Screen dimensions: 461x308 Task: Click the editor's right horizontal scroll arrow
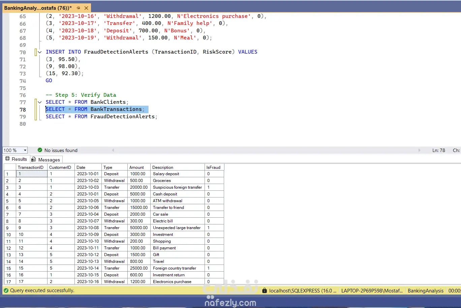pos(419,150)
